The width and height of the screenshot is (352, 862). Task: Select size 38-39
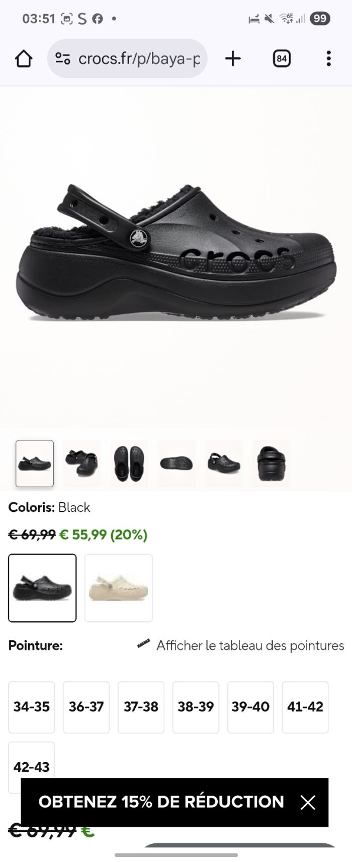196,707
